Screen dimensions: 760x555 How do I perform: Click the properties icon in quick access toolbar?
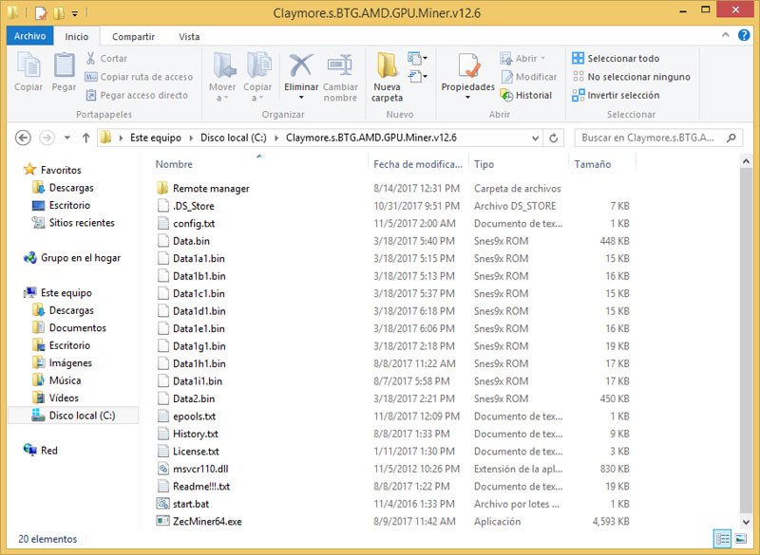click(x=41, y=13)
